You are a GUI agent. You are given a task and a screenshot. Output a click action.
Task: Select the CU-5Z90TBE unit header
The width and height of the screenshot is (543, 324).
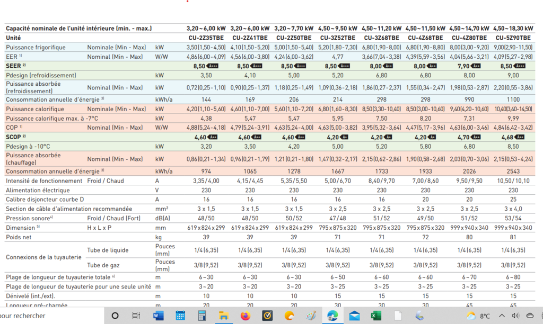[x=513, y=38]
